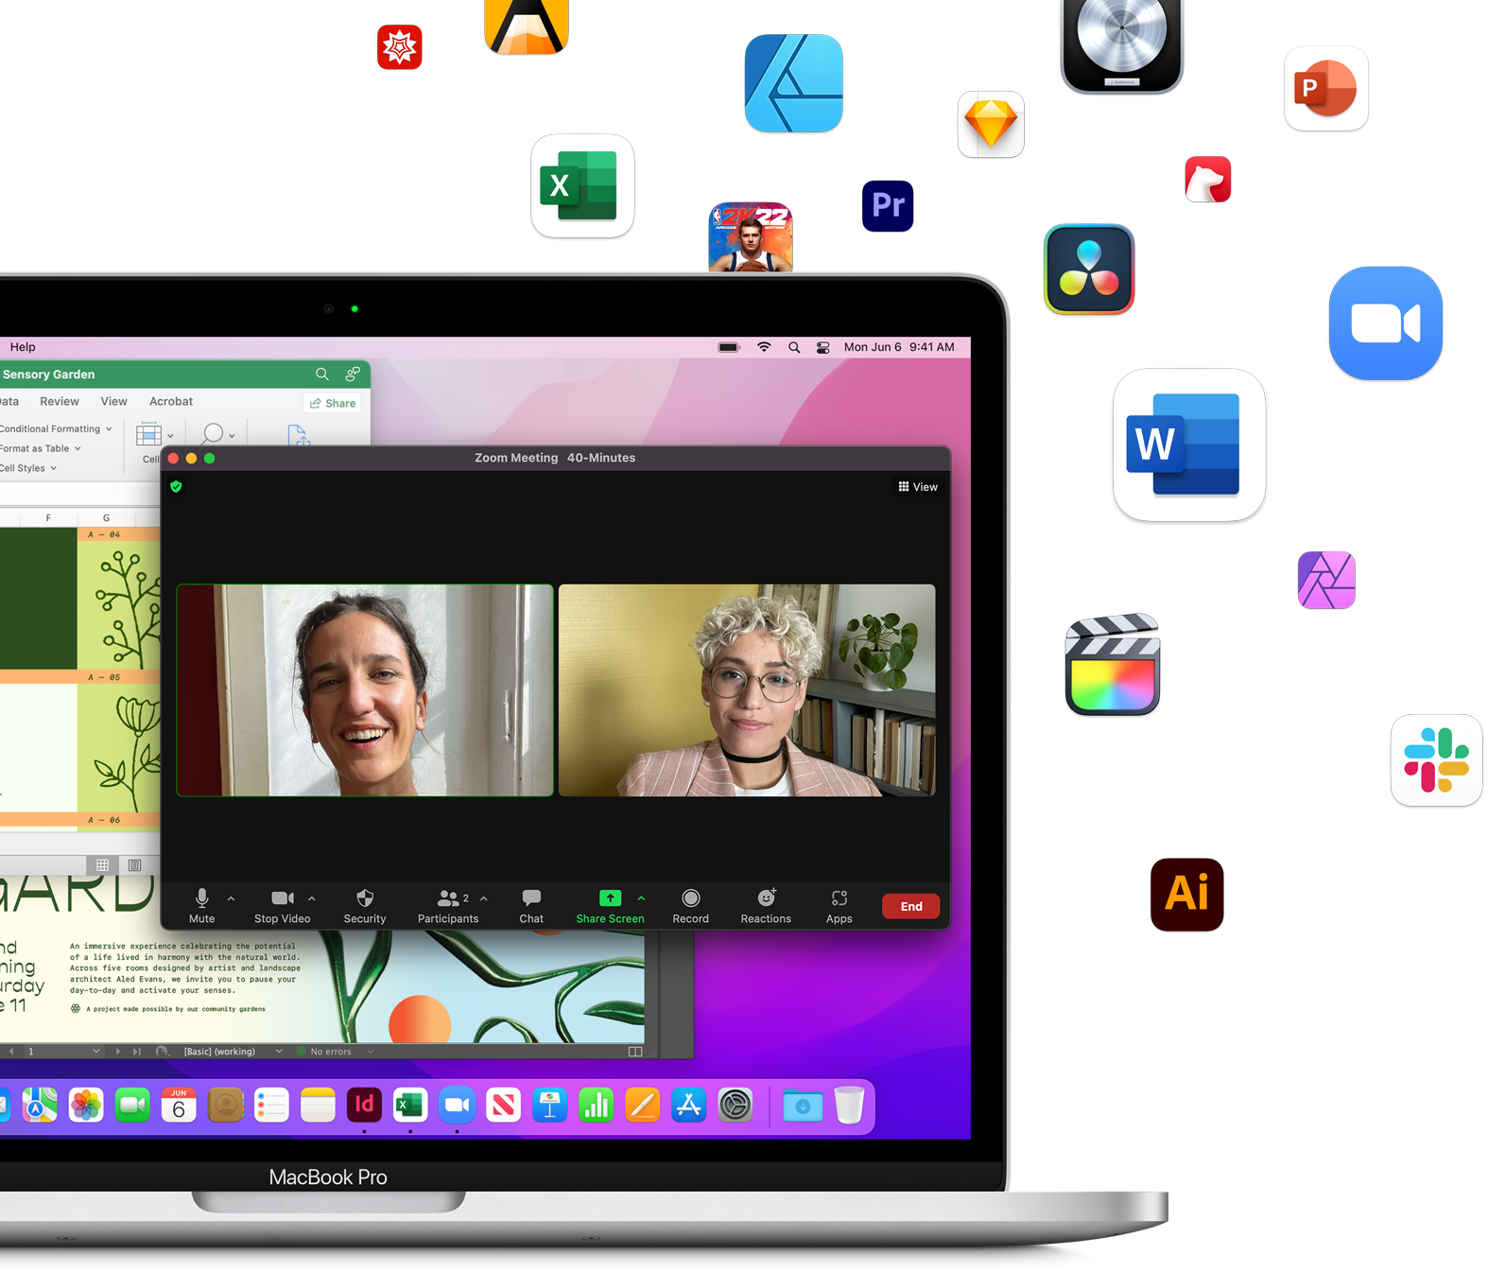
Task: Open Control Center in the menu bar
Action: click(x=823, y=347)
